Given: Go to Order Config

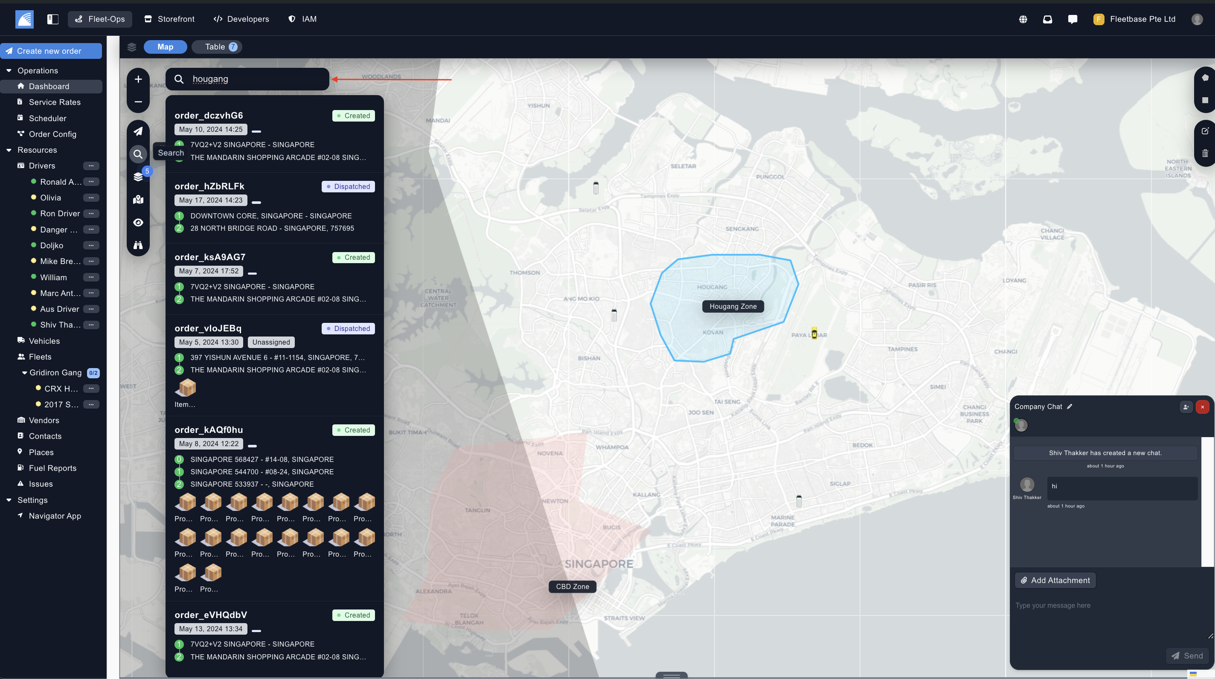Looking at the screenshot, I should [52, 134].
